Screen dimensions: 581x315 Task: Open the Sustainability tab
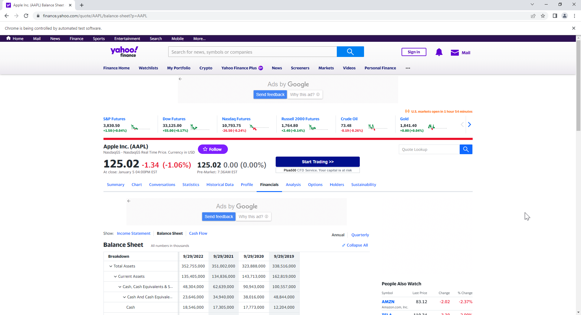(363, 184)
